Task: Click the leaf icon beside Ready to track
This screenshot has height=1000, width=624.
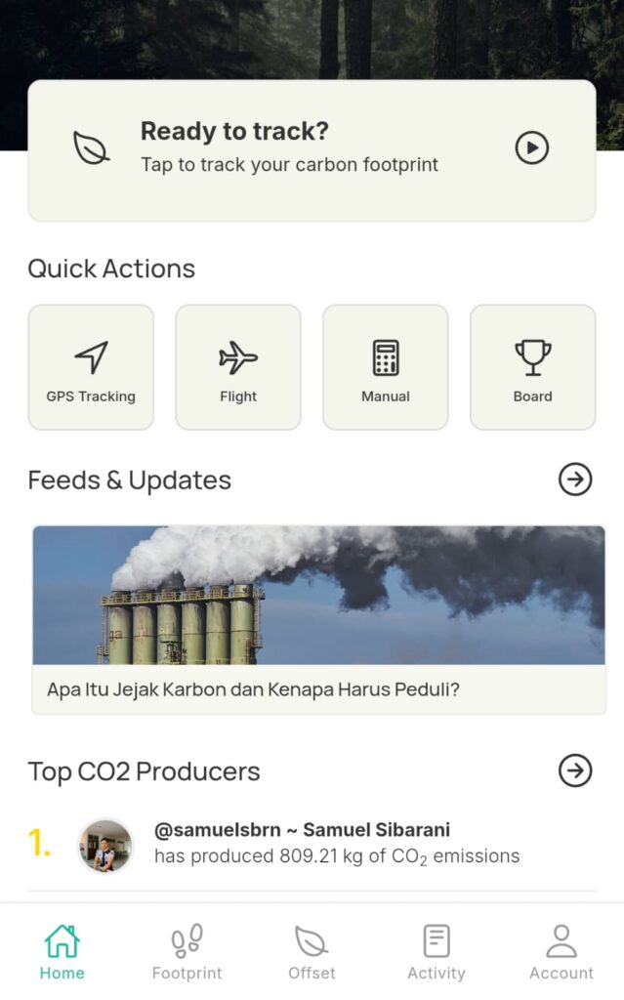Action: (x=92, y=148)
